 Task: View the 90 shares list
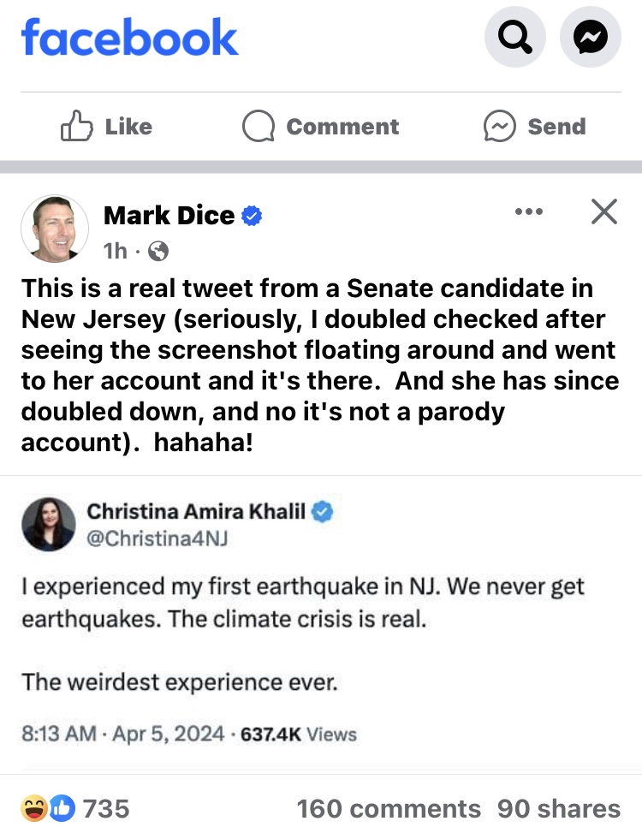(x=558, y=808)
